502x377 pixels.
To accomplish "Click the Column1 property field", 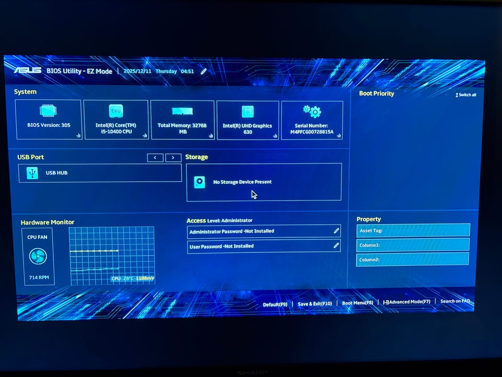I will click(413, 245).
